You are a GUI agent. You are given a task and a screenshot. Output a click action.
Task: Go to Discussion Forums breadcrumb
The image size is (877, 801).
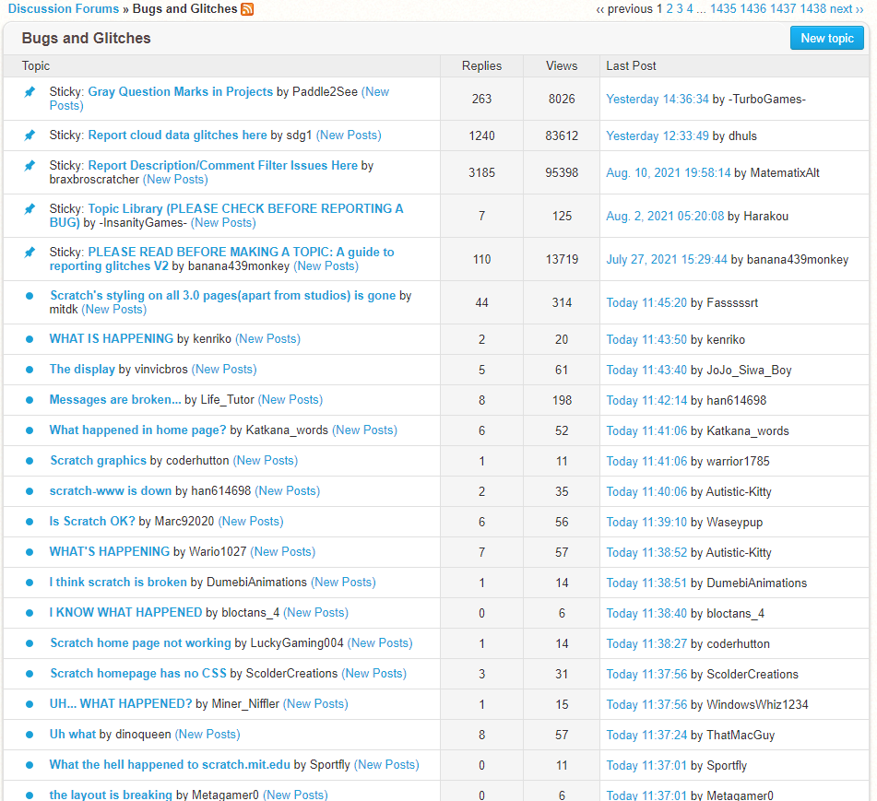(64, 9)
